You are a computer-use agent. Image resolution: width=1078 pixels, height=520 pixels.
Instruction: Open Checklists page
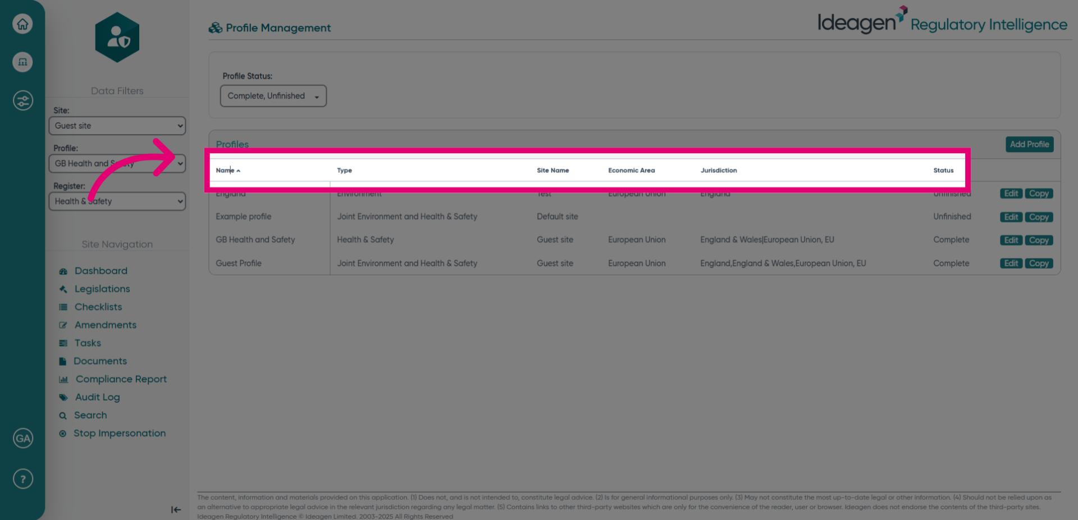[98, 307]
